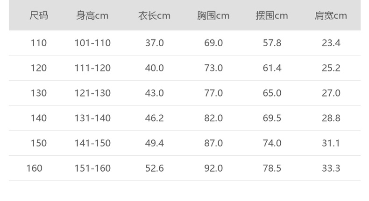
Task: Click the size 120 row label
Action: point(39,68)
